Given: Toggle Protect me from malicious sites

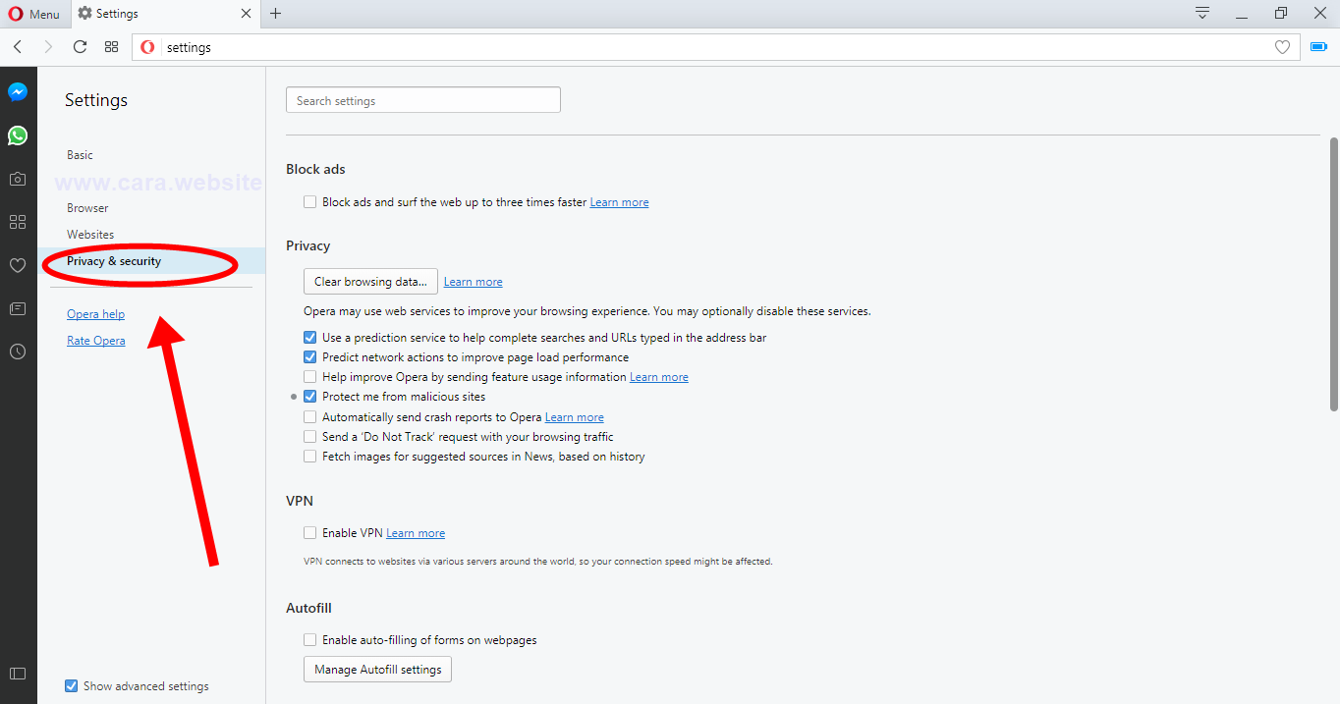Looking at the screenshot, I should pyautogui.click(x=310, y=397).
